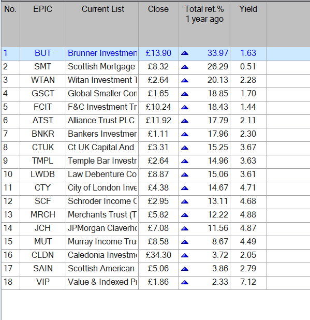This screenshot has width=310, height=320.
Task: Click the City of London name cell
Action: (102, 188)
